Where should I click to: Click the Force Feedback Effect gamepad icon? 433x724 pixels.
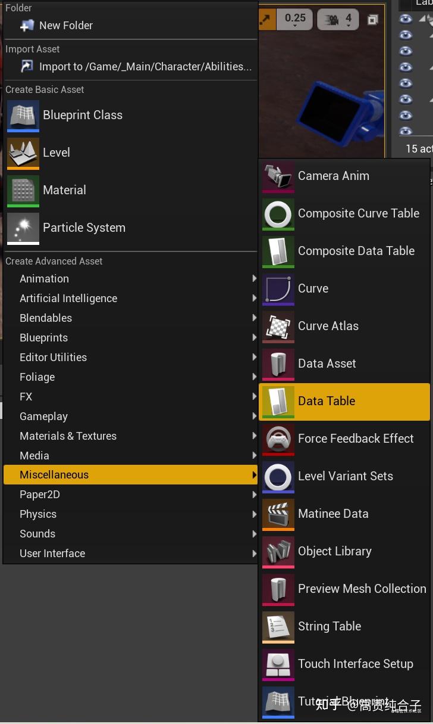[x=278, y=439]
